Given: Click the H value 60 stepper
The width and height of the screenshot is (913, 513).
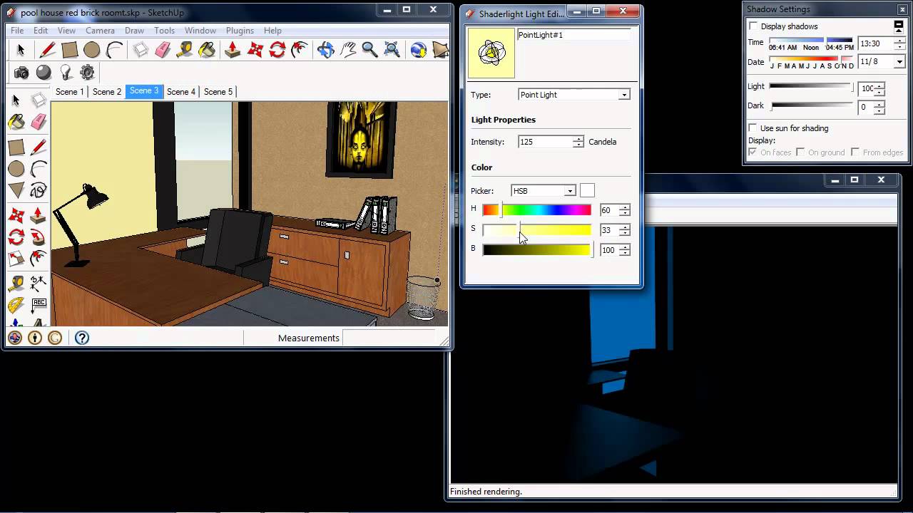Looking at the screenshot, I should (625, 210).
